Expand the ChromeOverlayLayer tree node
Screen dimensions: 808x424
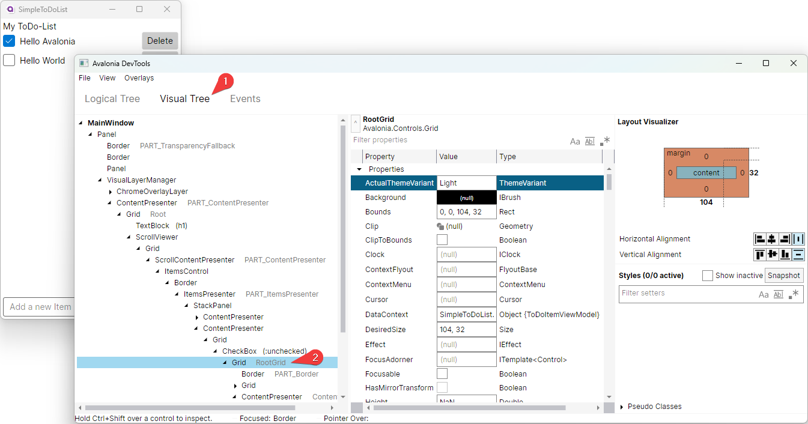point(110,192)
